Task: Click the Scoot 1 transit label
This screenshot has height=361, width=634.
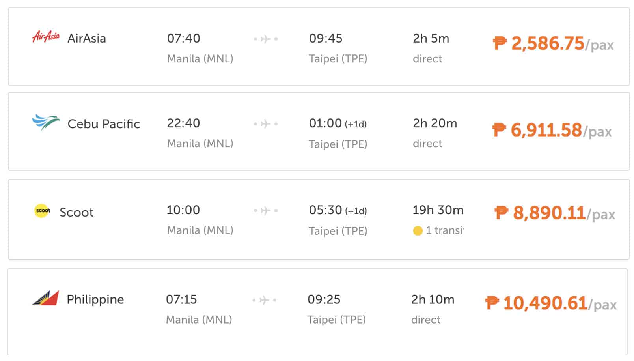Action: tap(444, 230)
